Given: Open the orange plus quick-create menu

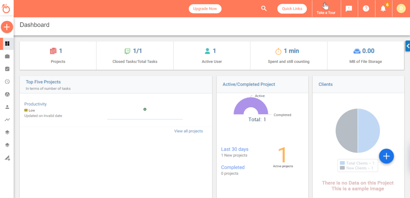Looking at the screenshot, I should [x=7, y=27].
